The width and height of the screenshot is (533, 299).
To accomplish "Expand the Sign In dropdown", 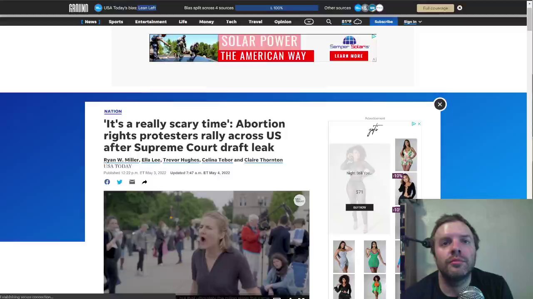I will pos(413,22).
